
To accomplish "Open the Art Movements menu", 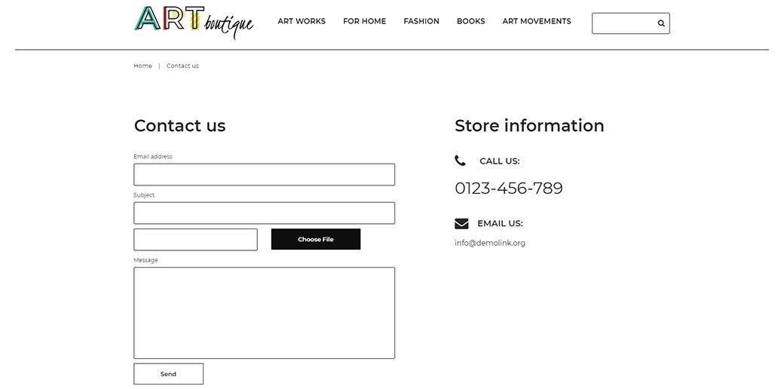I will click(537, 21).
